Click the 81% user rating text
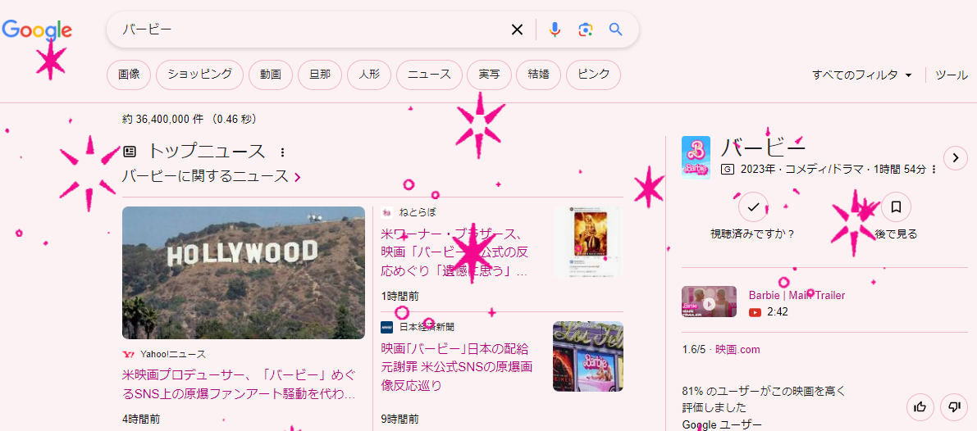Image resolution: width=977 pixels, height=431 pixels. 763,399
